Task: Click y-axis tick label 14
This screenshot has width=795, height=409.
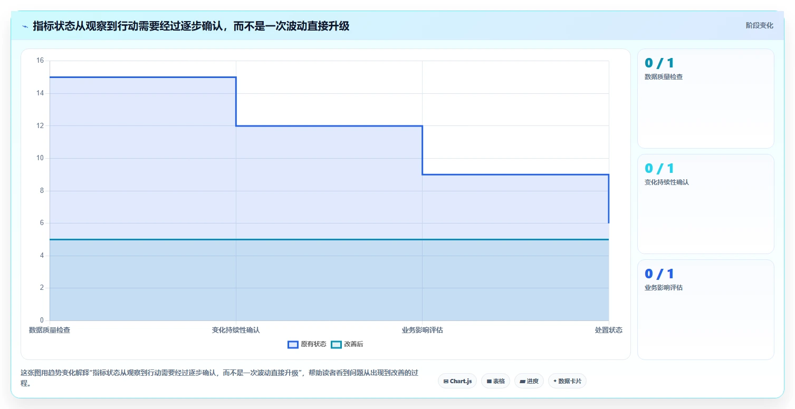Action: point(40,93)
